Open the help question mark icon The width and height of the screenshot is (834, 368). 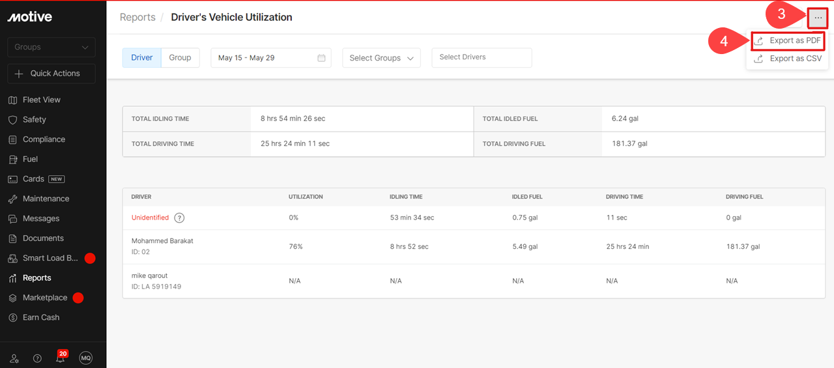pyautogui.click(x=37, y=358)
